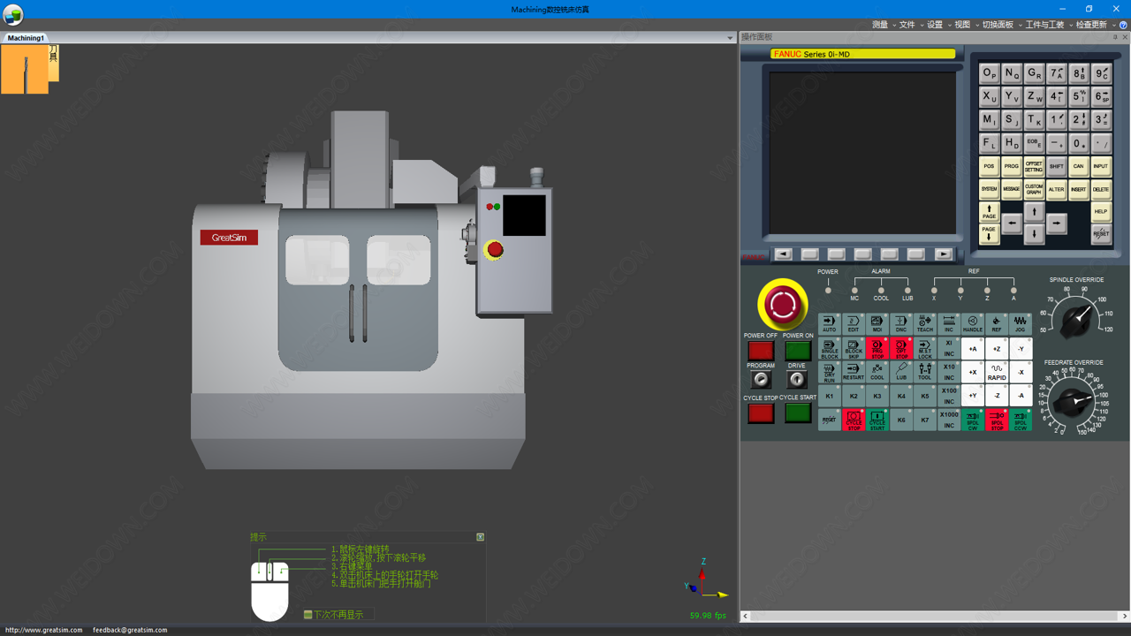Image resolution: width=1131 pixels, height=636 pixels.
Task: Start spindle clockwise with SPDL CW
Action: (972, 420)
